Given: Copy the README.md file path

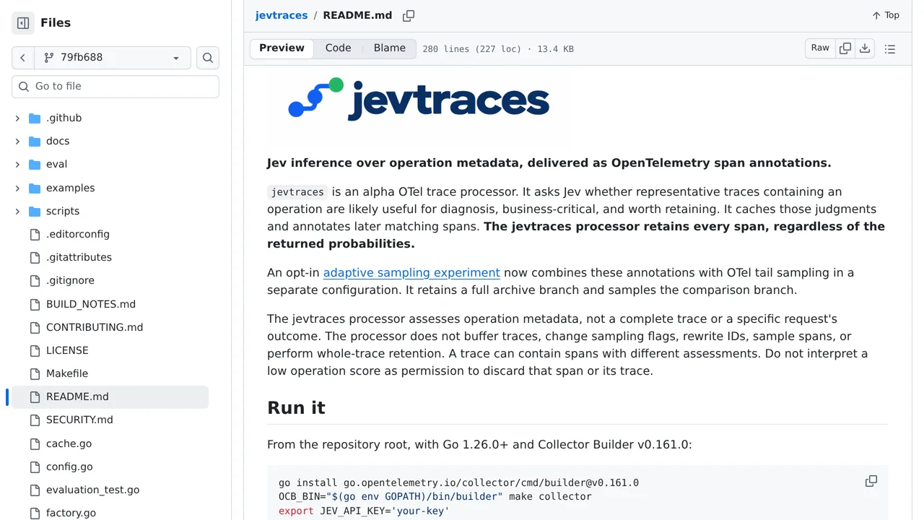Looking at the screenshot, I should point(409,16).
